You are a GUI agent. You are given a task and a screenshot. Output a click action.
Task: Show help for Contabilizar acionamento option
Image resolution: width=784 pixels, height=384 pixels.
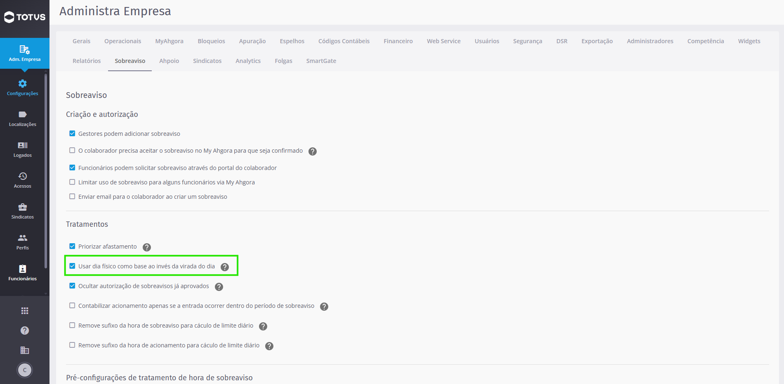click(324, 307)
